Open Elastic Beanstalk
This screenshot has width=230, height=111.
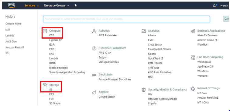click(59, 68)
